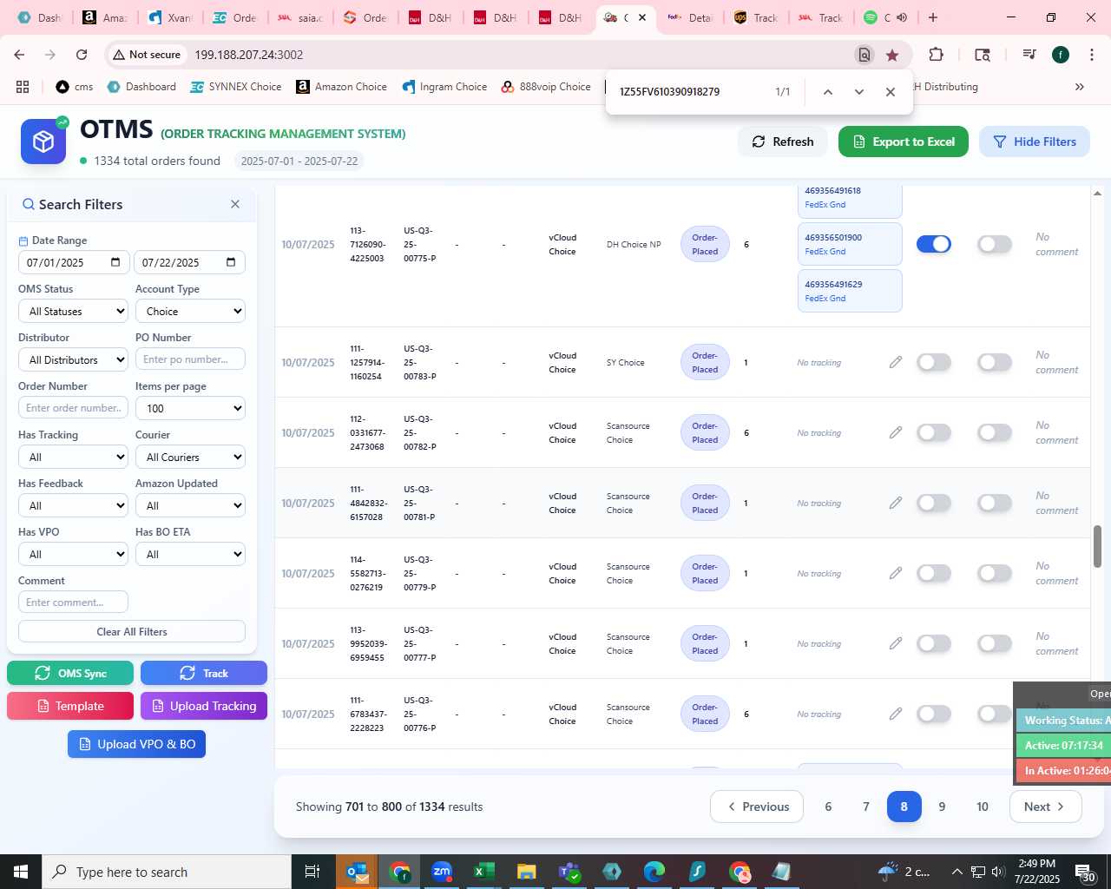Open Chrome menu three dots
Screen dimensions: 1111x889
pyautogui.click(x=1090, y=55)
